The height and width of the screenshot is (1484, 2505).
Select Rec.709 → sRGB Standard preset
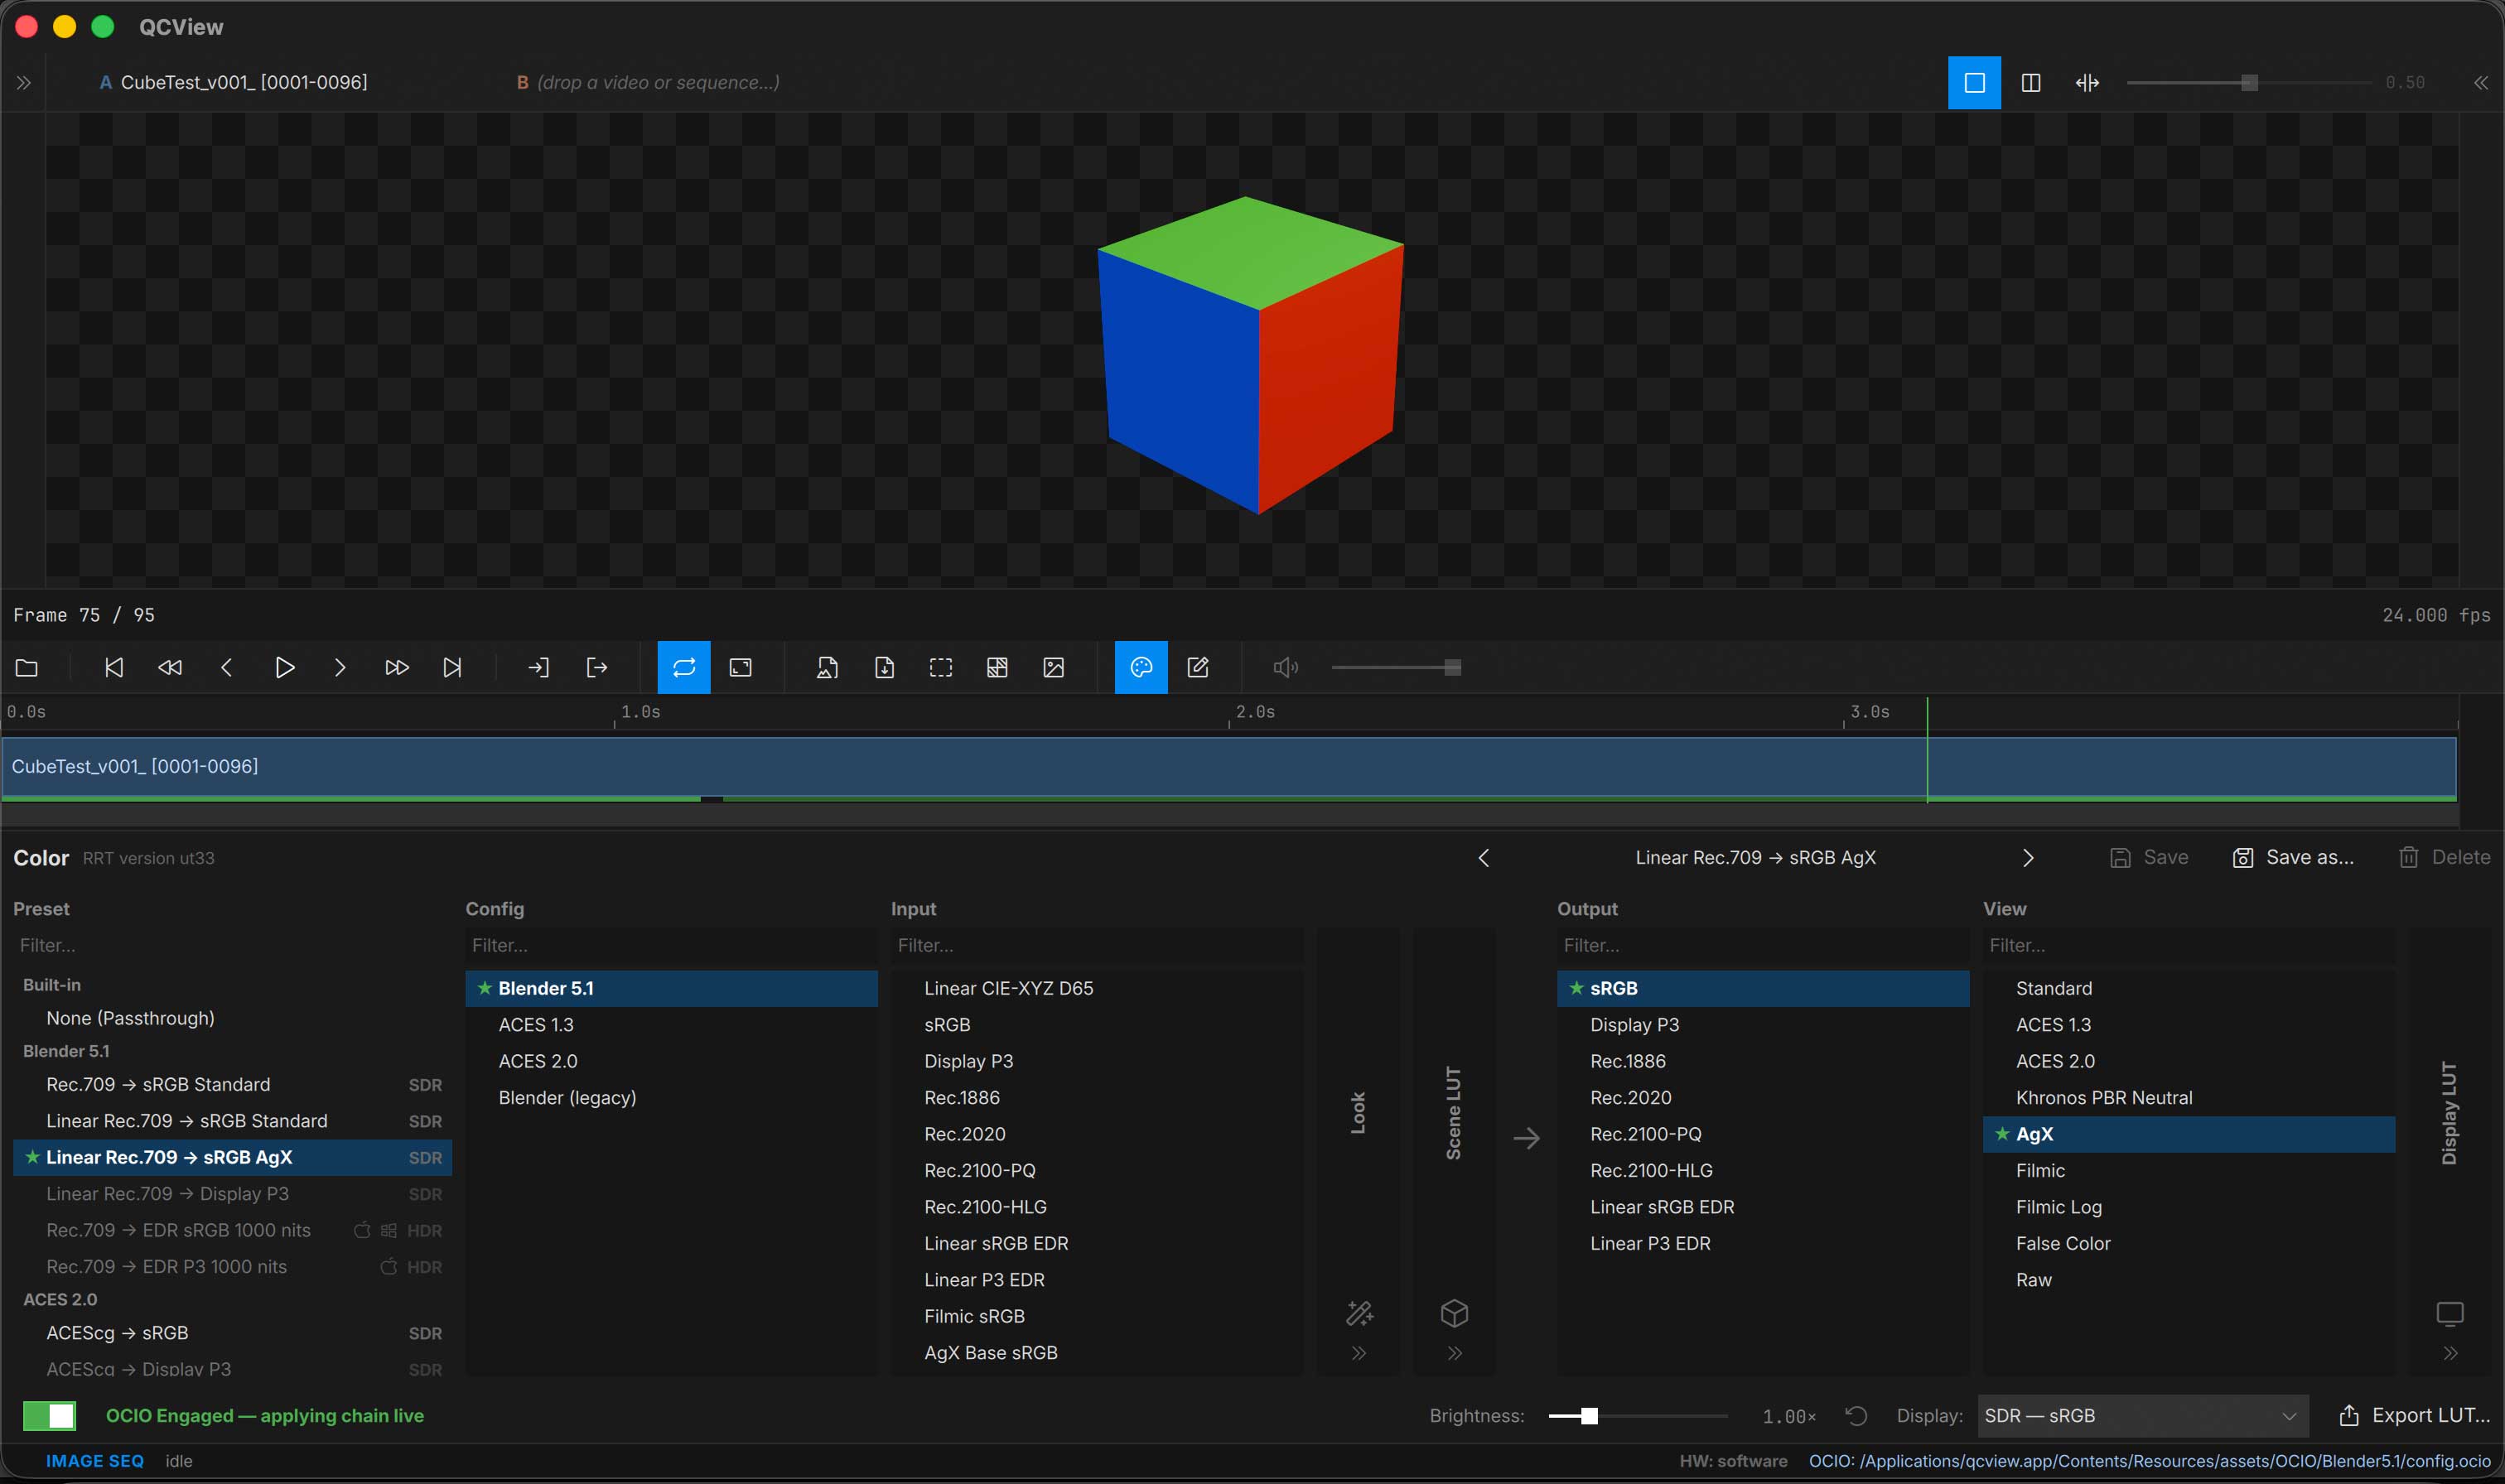point(232,1085)
